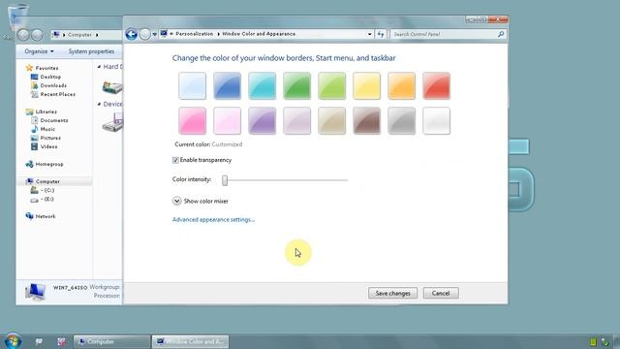Choose the Taupe beige color swatch
Viewport: 620px width, 349px height.
(331, 120)
